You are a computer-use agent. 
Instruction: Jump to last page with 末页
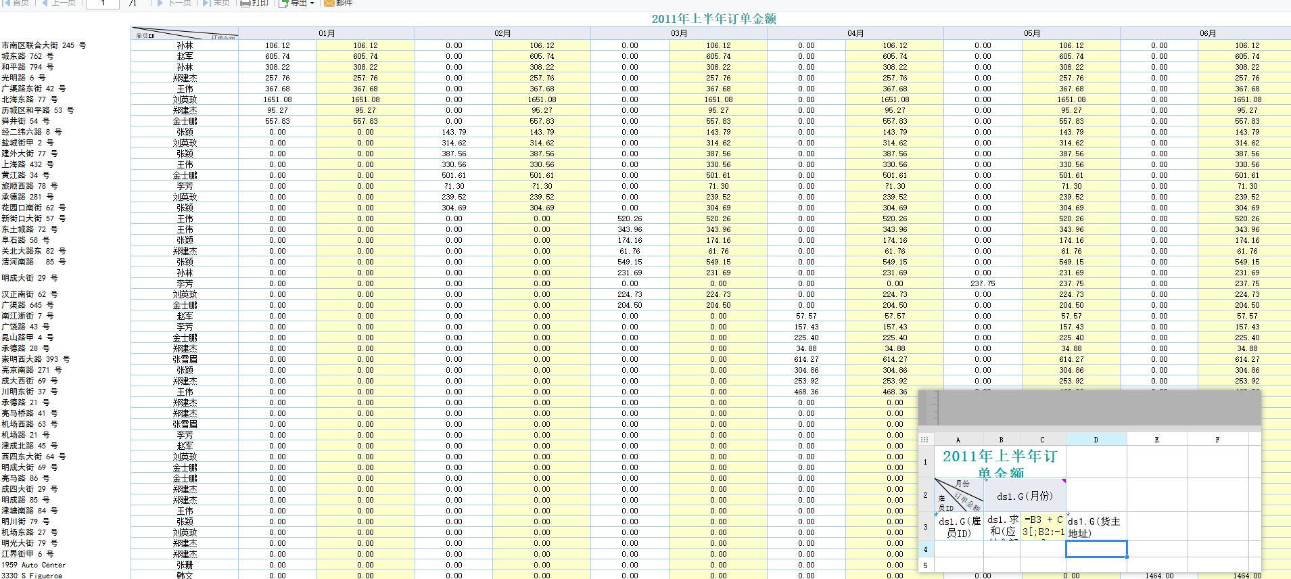coord(216,3)
